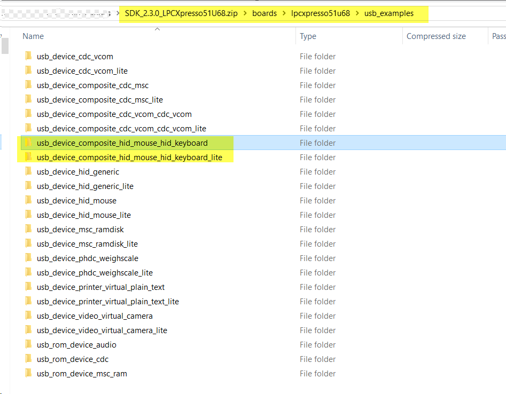Click folder icon for usb_device_composite_cdc_msc_lite

coord(28,99)
